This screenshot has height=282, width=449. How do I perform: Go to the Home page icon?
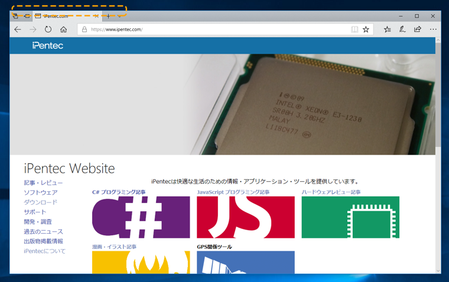click(63, 29)
